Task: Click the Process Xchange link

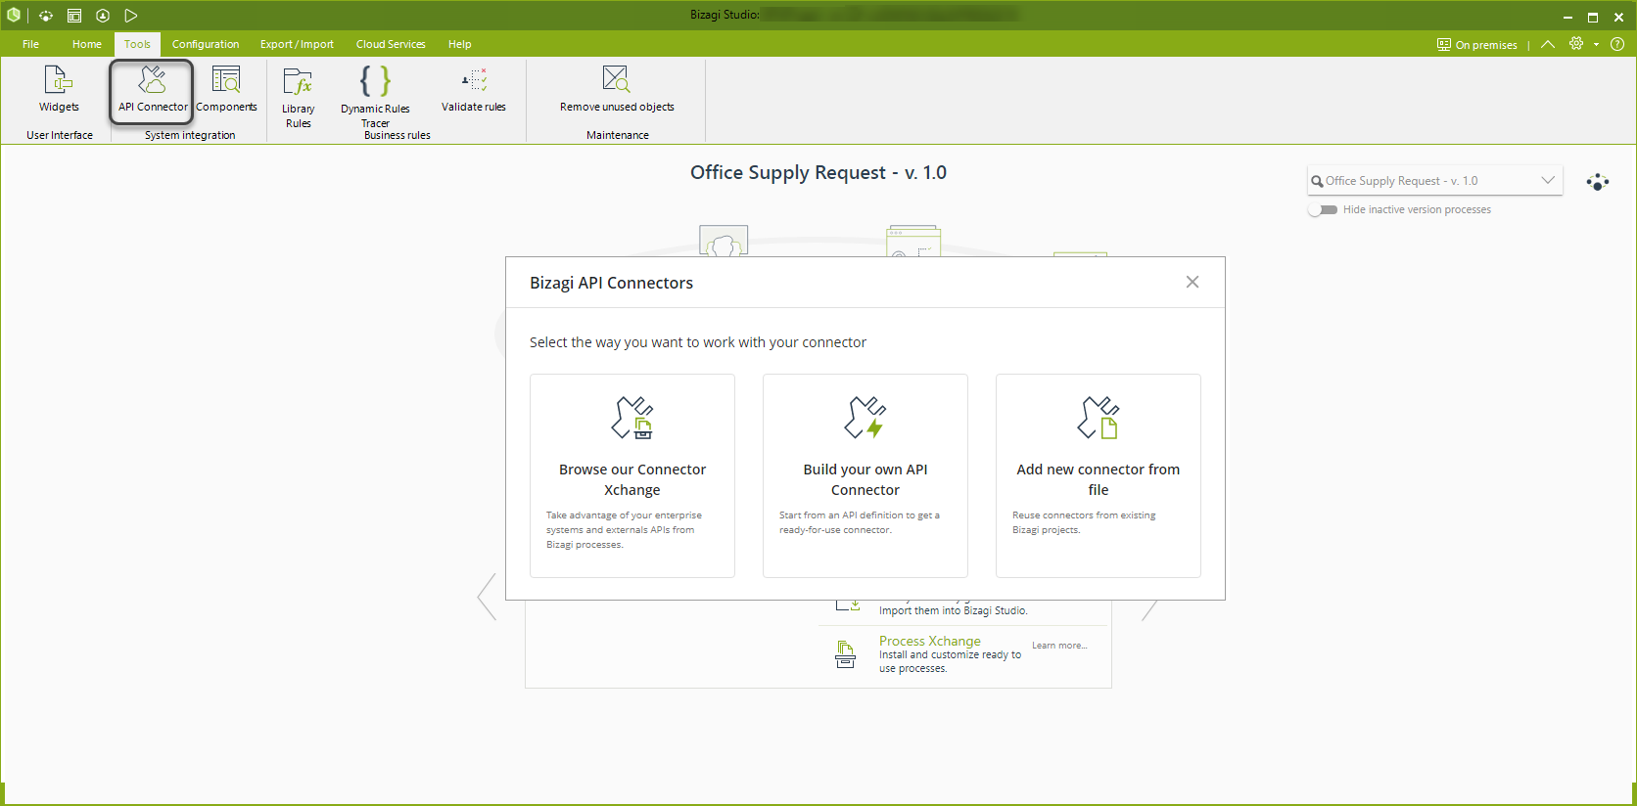Action: point(929,641)
